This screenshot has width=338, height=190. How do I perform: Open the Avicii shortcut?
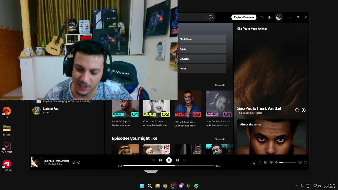pos(202,69)
